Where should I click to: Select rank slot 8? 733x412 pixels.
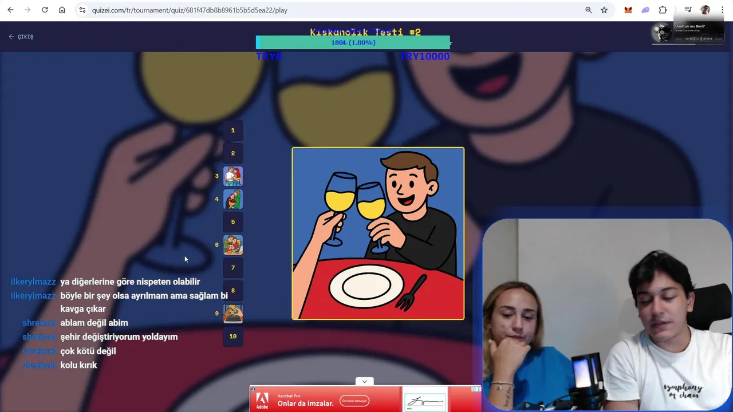point(233,291)
